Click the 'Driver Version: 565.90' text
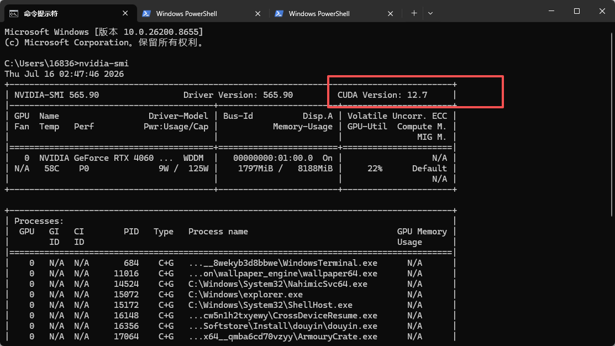The image size is (615, 346). pos(238,95)
